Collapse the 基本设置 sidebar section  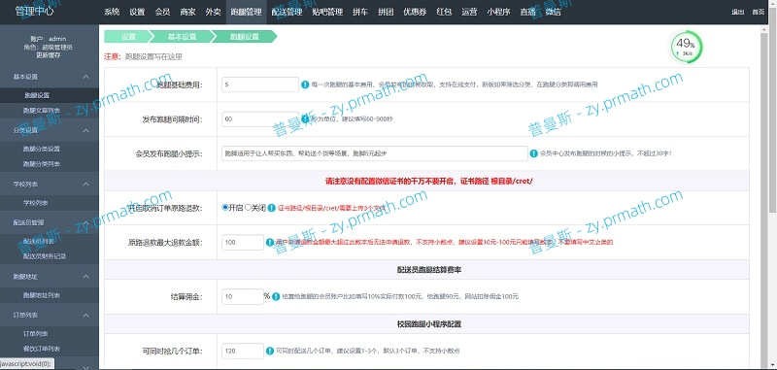point(85,77)
